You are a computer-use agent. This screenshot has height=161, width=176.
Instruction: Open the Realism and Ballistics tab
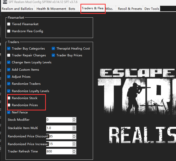pos(17,9)
